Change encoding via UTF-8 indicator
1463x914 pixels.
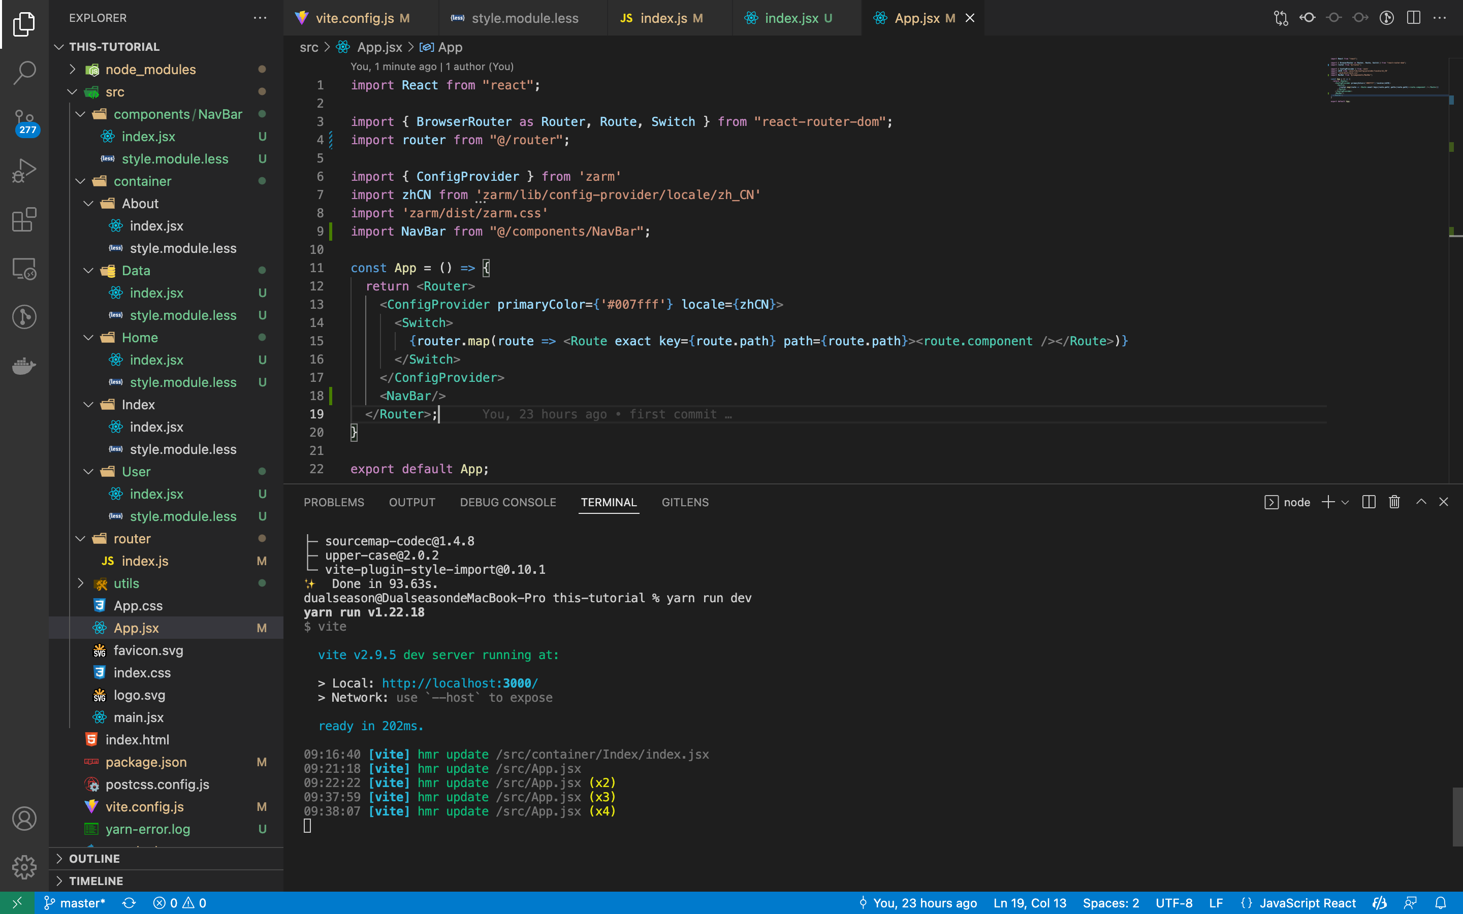click(1174, 902)
